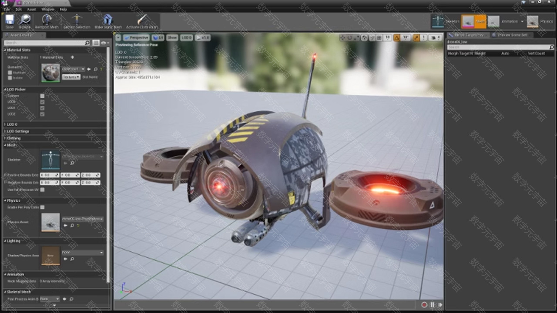The image size is (557, 313).
Task: Toggle world/local coordinate globe icon
Action: (364, 38)
